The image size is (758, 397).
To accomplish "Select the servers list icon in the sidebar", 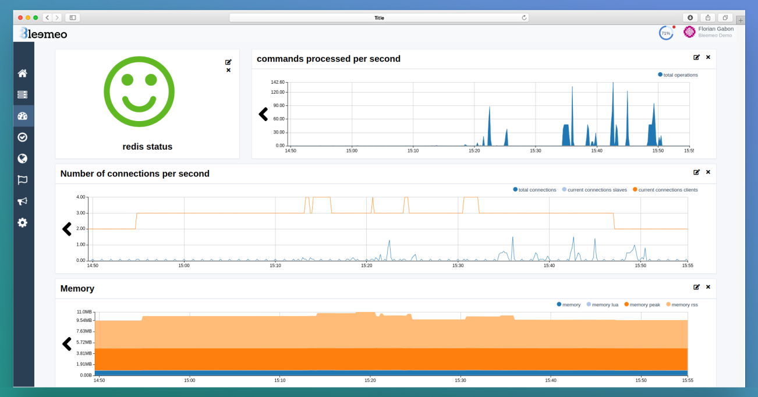I will 23,94.
